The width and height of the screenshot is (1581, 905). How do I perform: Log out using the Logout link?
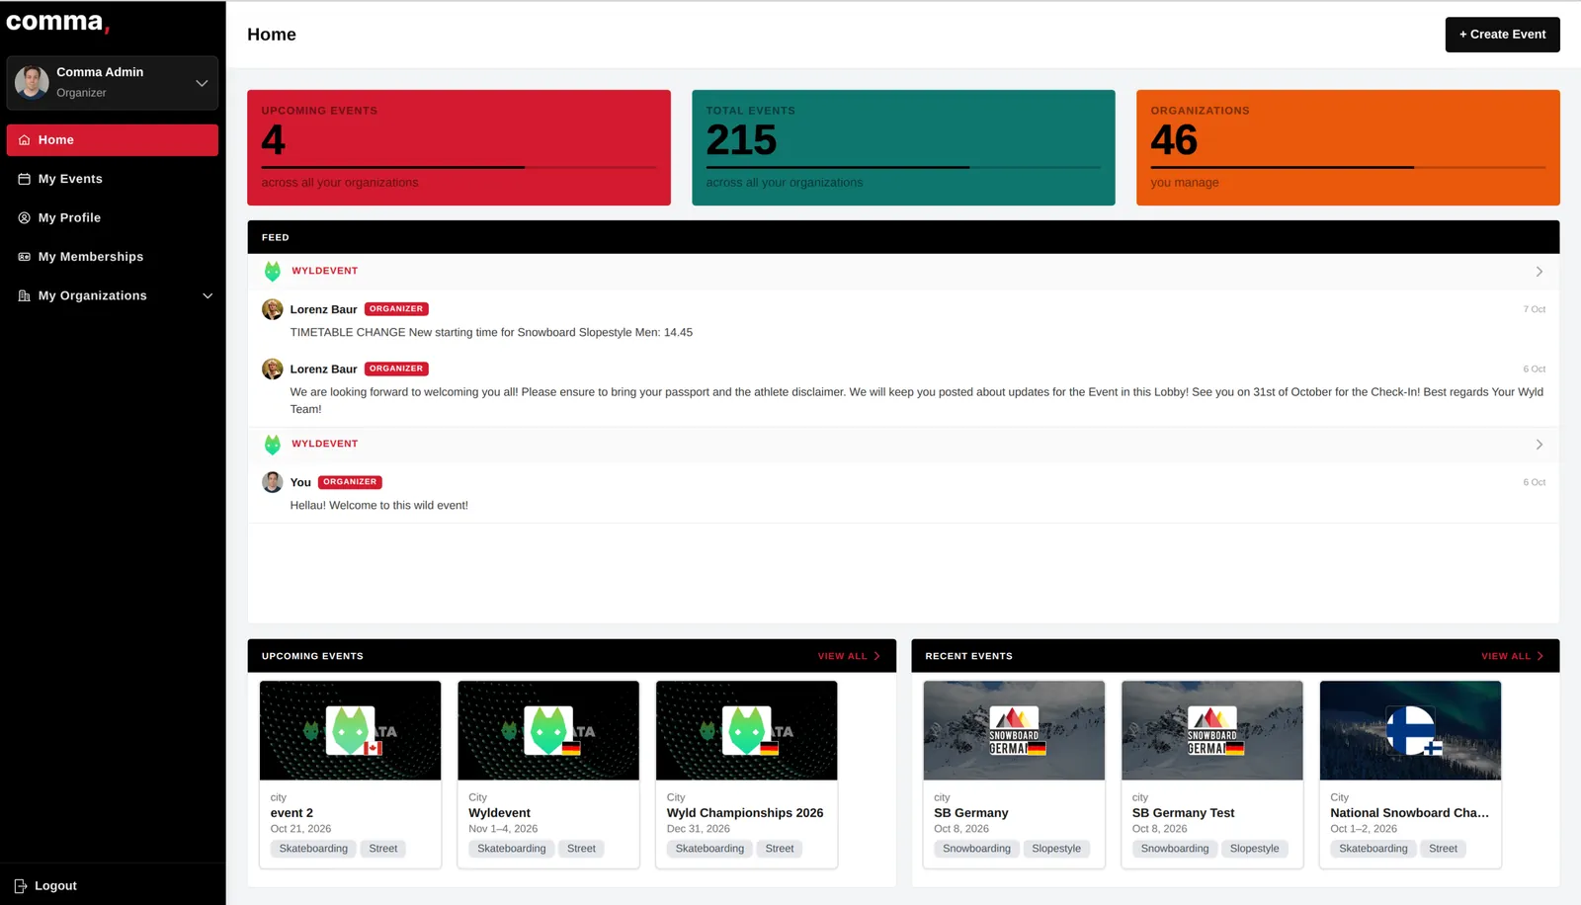click(x=55, y=886)
